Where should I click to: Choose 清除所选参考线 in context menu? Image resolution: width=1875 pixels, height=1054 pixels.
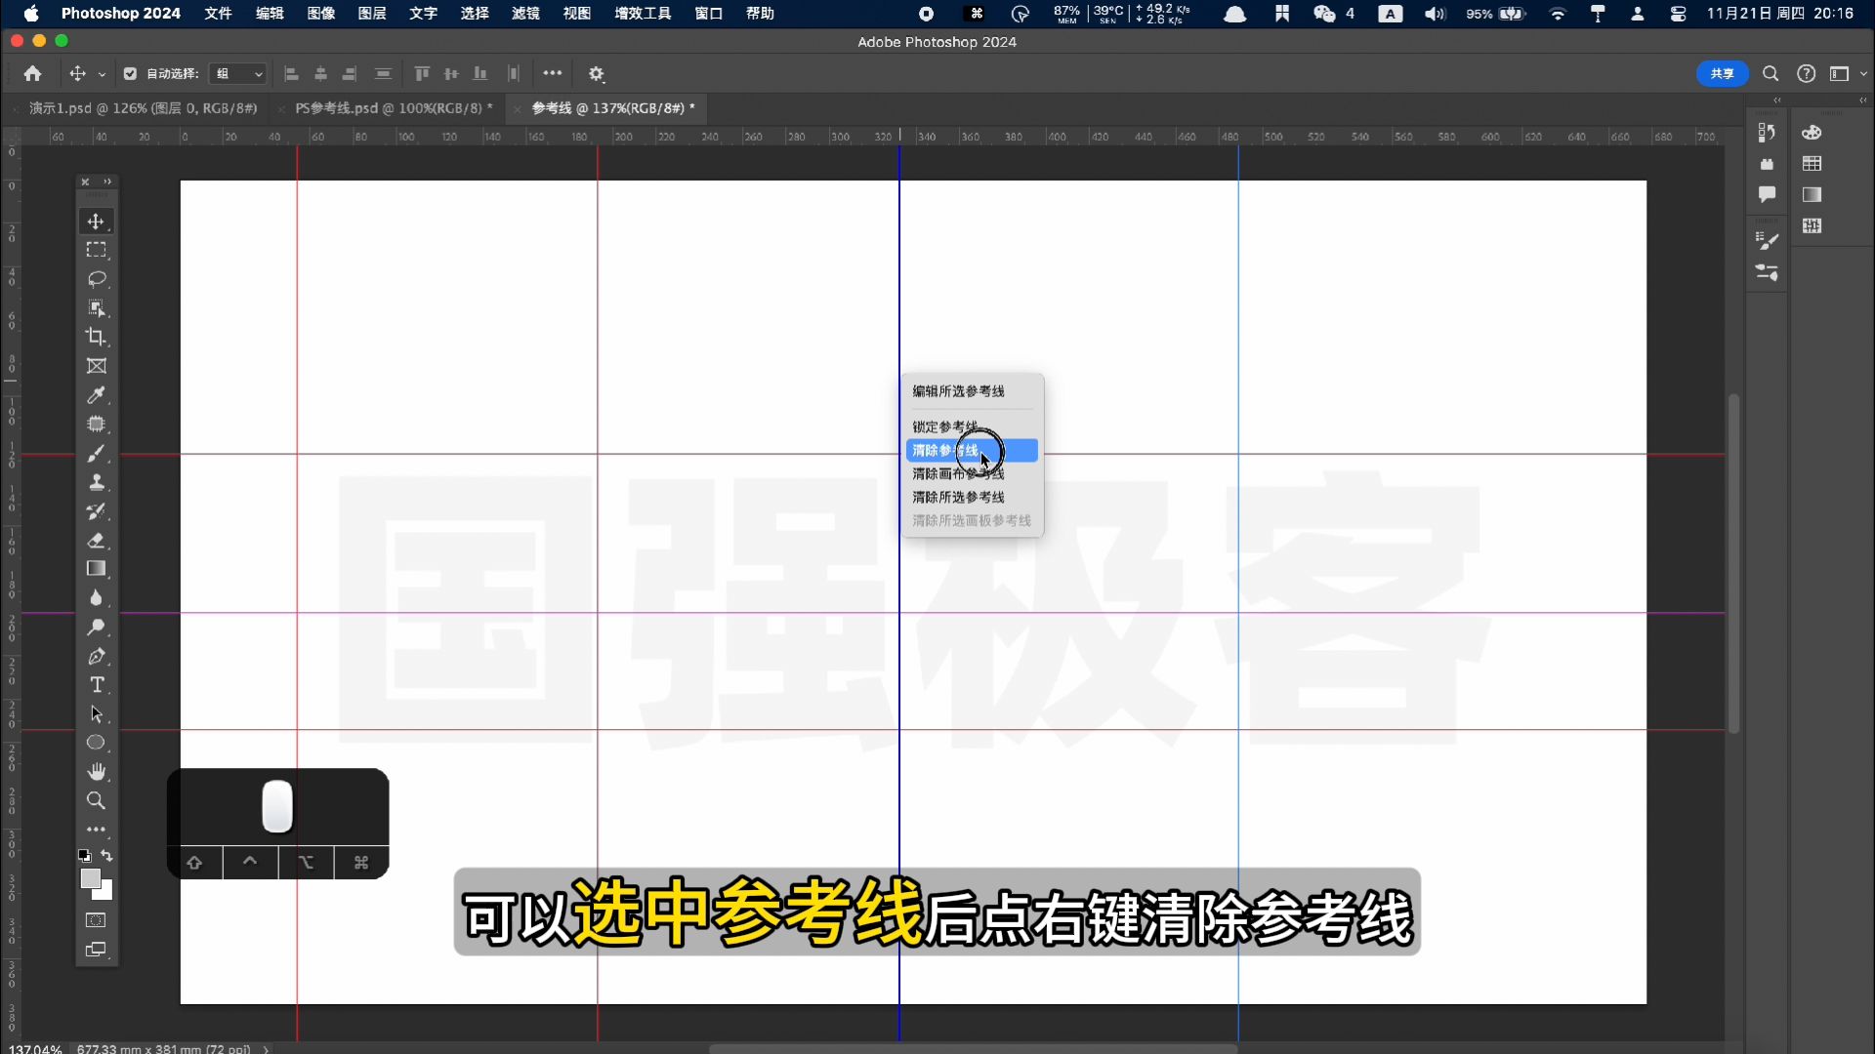tap(958, 497)
